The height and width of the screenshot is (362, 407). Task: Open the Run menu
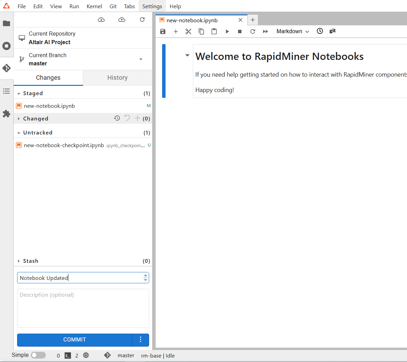[74, 6]
